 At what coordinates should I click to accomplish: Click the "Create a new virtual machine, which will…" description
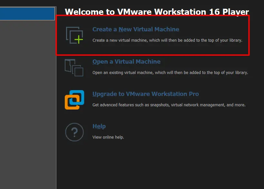(167, 40)
